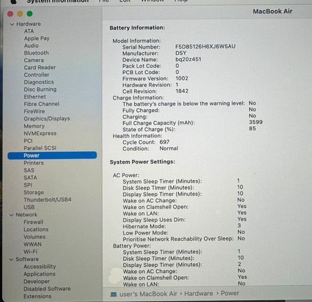The image size is (312, 302).
Task: Click the AC Power Hibernate Mode value 3
Action: pyautogui.click(x=239, y=225)
